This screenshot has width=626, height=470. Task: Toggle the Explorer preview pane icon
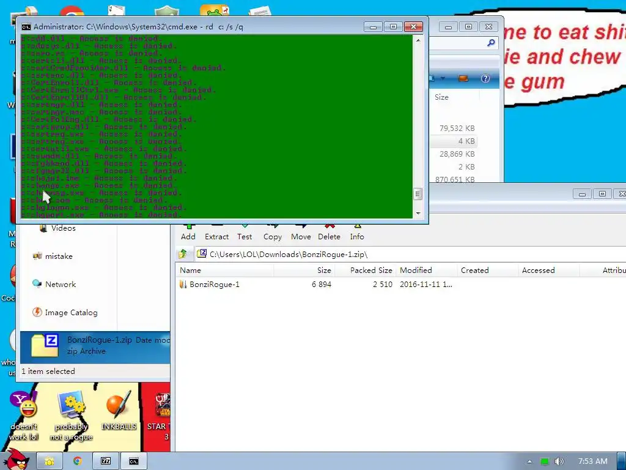pos(463,78)
